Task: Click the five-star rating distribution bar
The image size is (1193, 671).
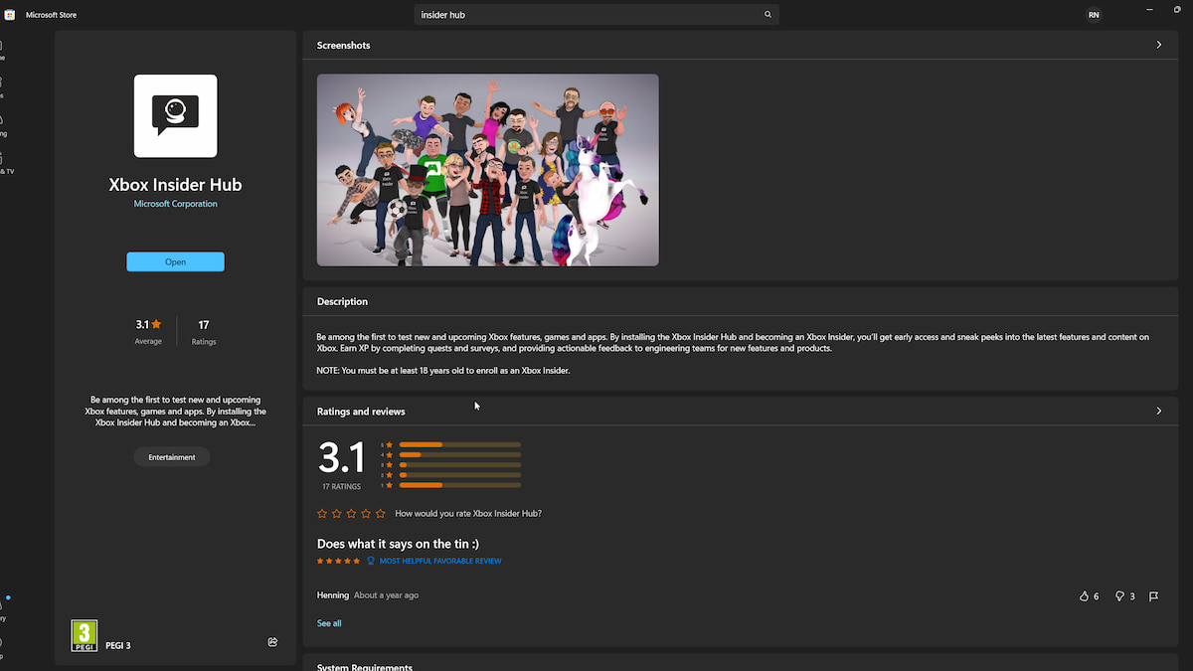Action: (x=460, y=443)
